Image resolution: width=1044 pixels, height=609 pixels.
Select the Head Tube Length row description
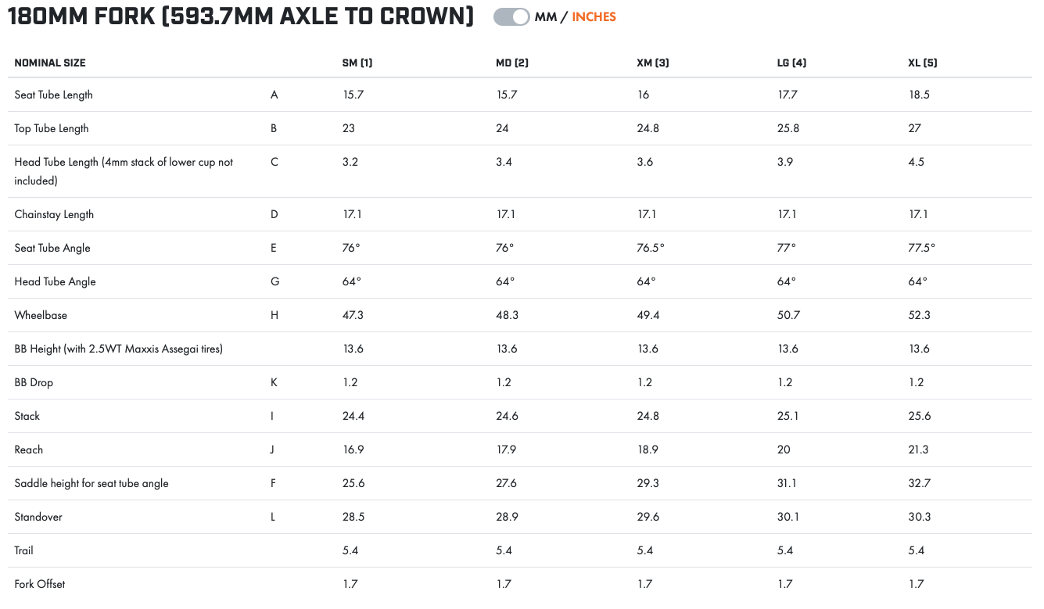[x=124, y=170]
